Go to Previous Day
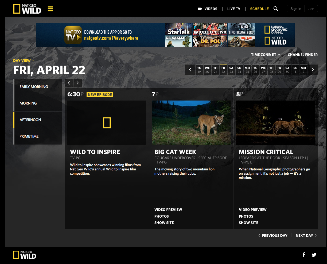The width and height of the screenshot is (327, 264). [273, 235]
